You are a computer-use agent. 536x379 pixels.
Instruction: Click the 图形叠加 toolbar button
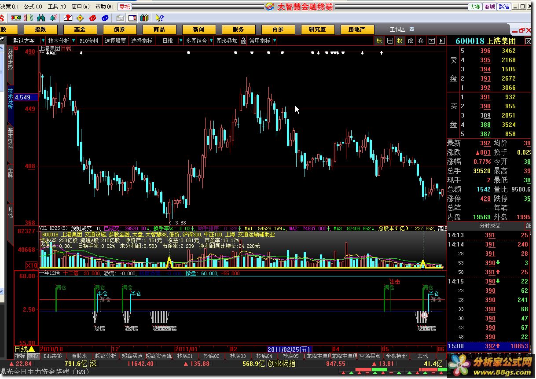227,40
